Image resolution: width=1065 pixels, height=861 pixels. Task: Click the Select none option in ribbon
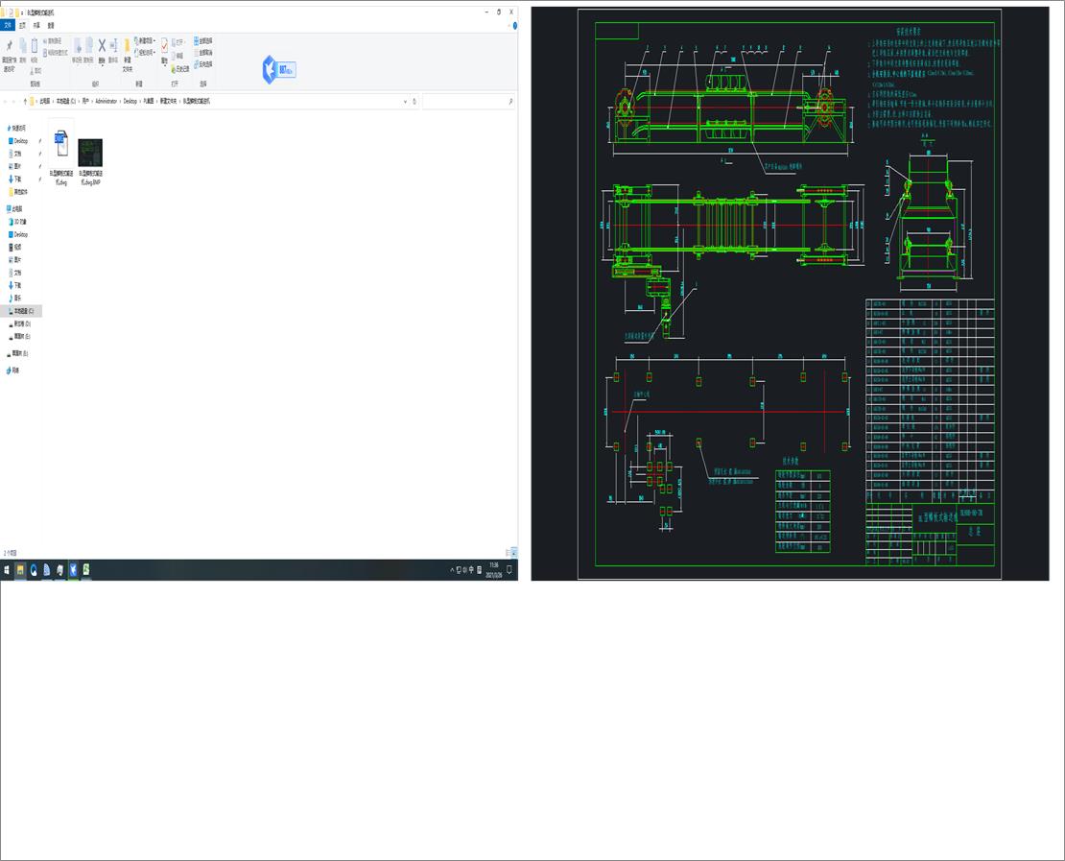tap(203, 53)
